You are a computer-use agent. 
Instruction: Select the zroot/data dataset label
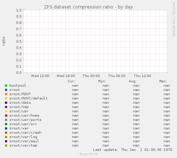20,103
